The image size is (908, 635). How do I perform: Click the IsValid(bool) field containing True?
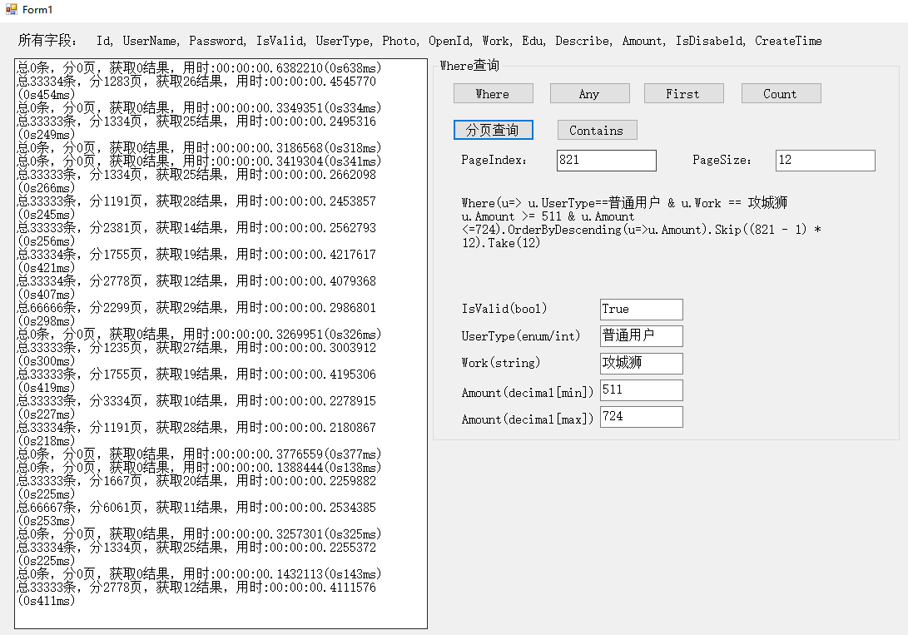coord(641,309)
